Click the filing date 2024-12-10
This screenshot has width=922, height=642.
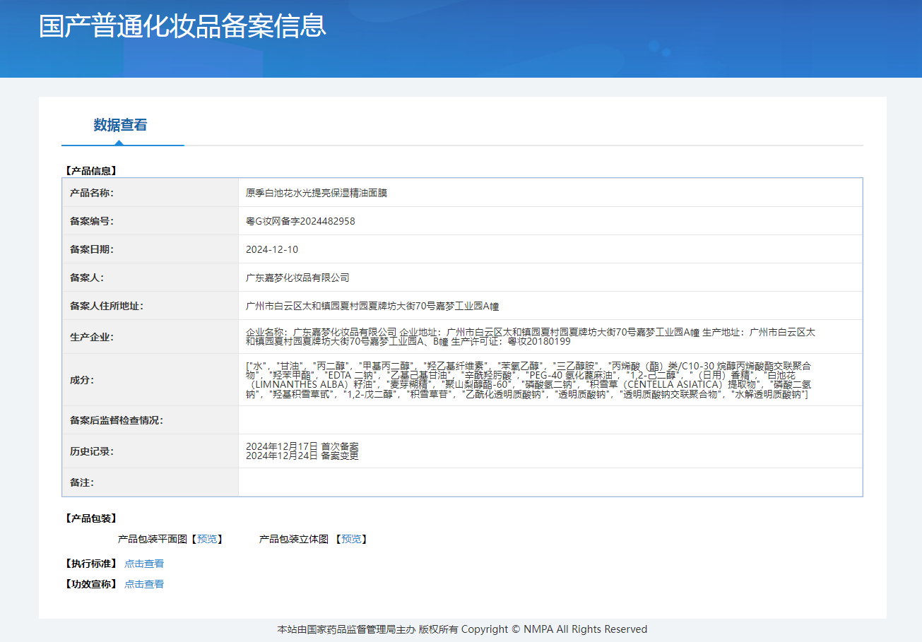tap(272, 249)
